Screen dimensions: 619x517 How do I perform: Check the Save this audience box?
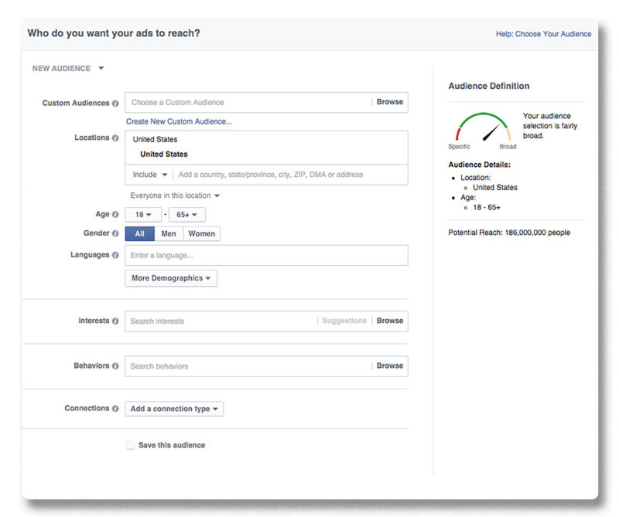[x=130, y=445]
